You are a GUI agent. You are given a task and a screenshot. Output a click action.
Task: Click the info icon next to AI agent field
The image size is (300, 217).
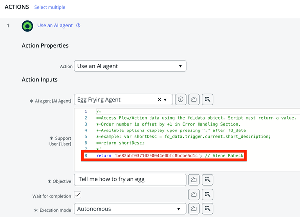pyautogui.click(x=180, y=99)
